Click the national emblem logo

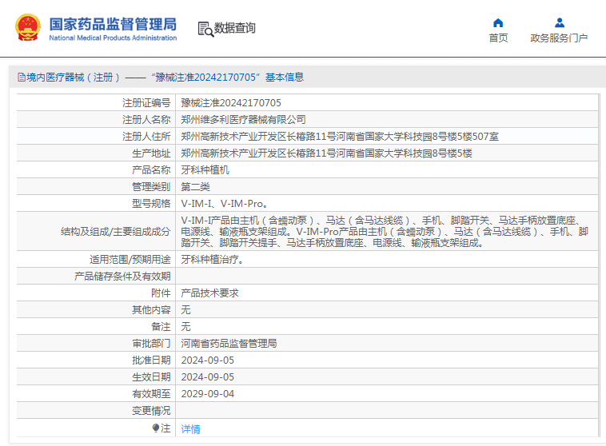pos(28,27)
